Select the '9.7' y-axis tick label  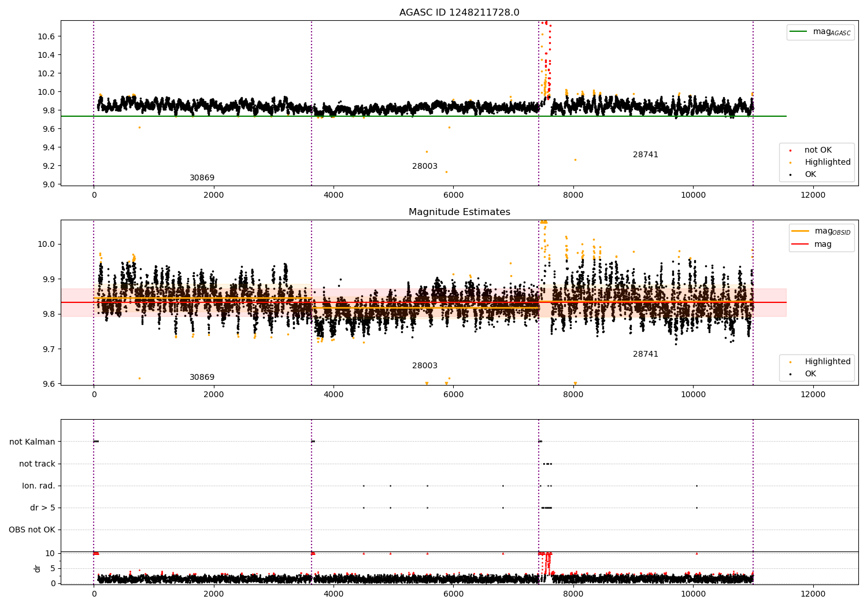point(48,349)
